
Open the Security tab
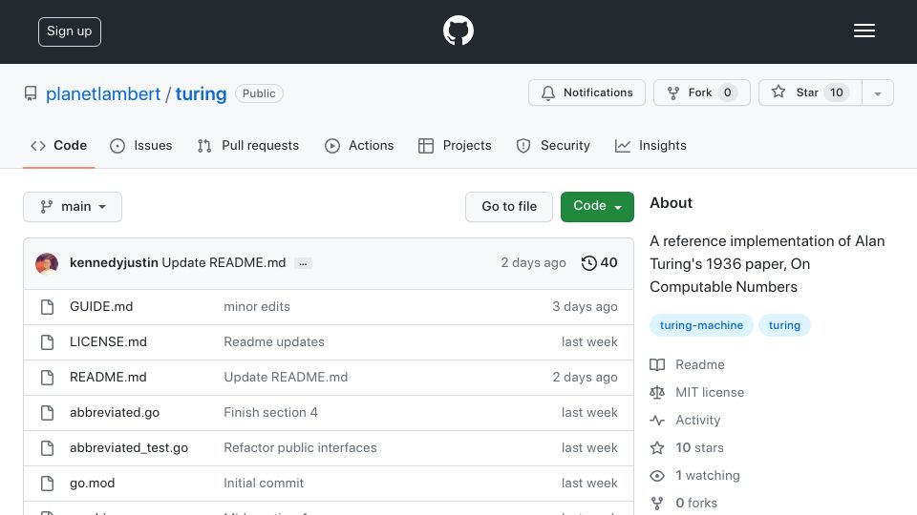[553, 145]
